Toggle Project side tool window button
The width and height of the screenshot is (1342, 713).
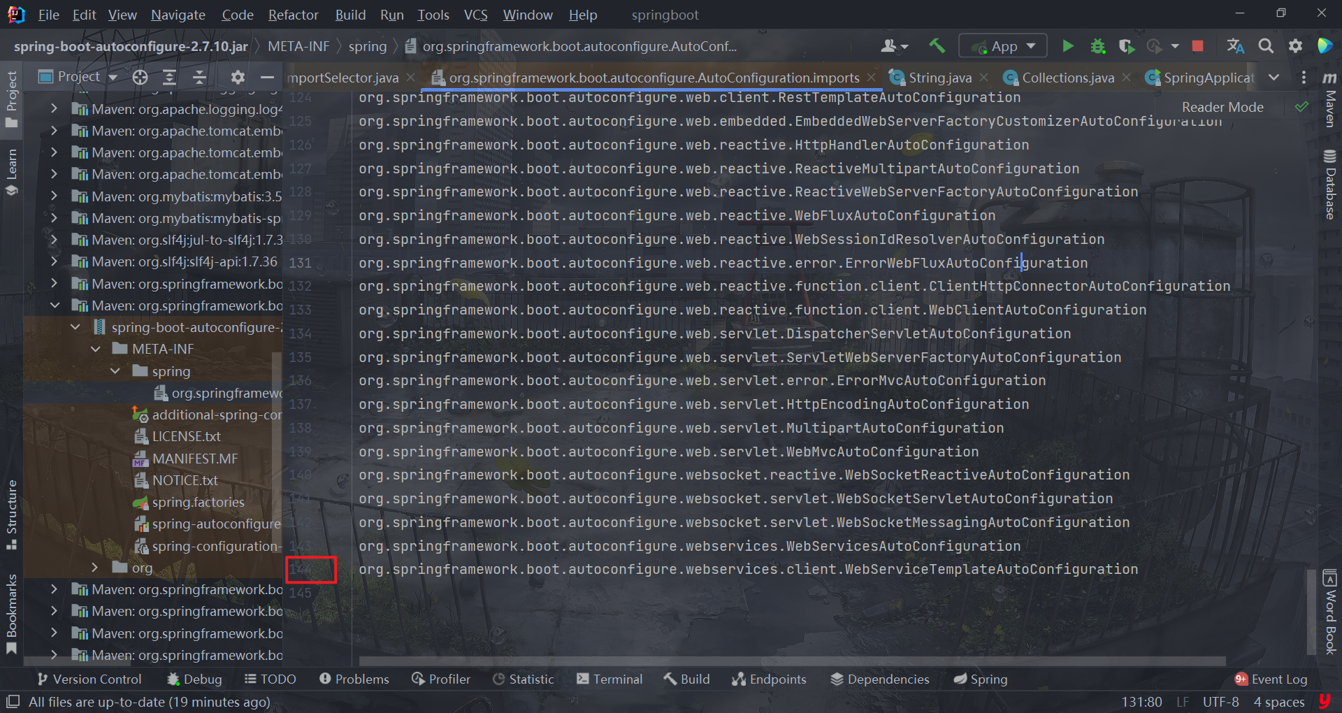coord(12,99)
